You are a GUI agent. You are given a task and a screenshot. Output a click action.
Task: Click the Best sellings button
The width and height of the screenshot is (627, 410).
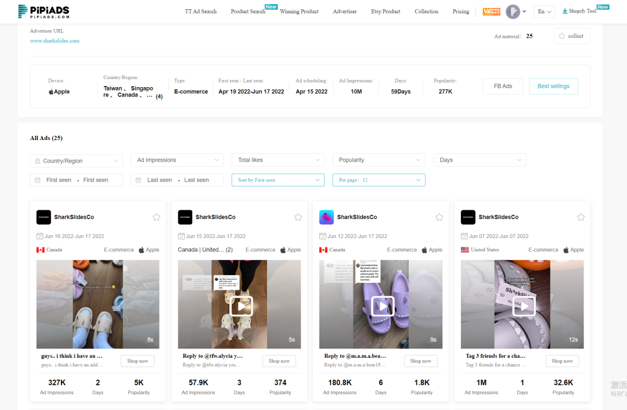(x=553, y=87)
